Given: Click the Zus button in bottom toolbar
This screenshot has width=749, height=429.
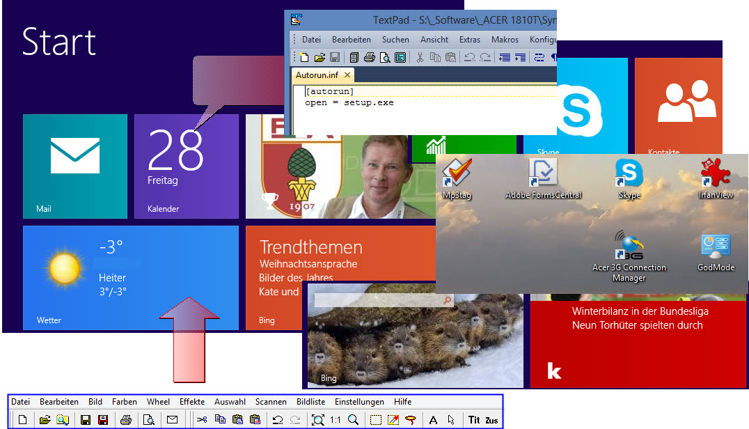Looking at the screenshot, I should pos(491,421).
